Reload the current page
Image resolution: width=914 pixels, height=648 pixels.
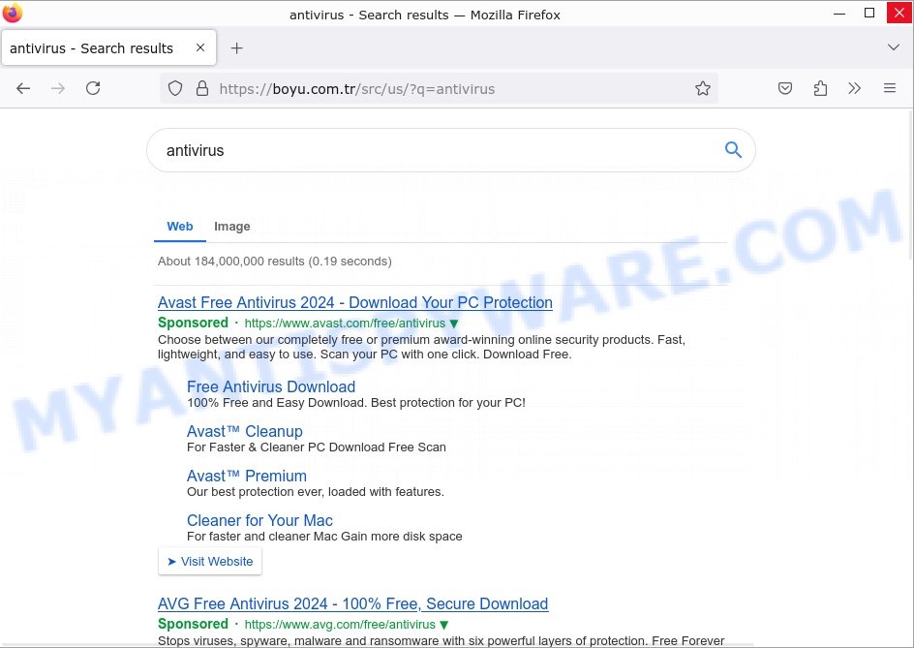pyautogui.click(x=93, y=89)
